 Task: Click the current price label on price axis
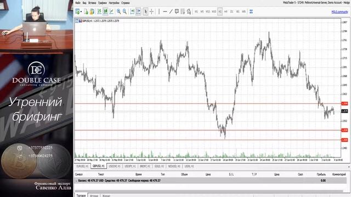coord(344,111)
